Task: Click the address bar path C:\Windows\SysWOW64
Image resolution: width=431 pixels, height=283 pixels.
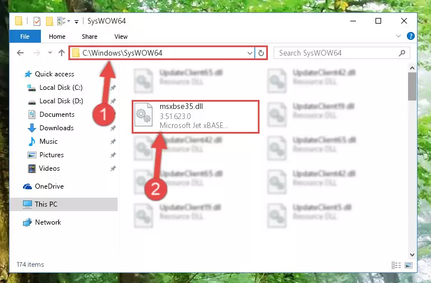Action: tap(122, 53)
